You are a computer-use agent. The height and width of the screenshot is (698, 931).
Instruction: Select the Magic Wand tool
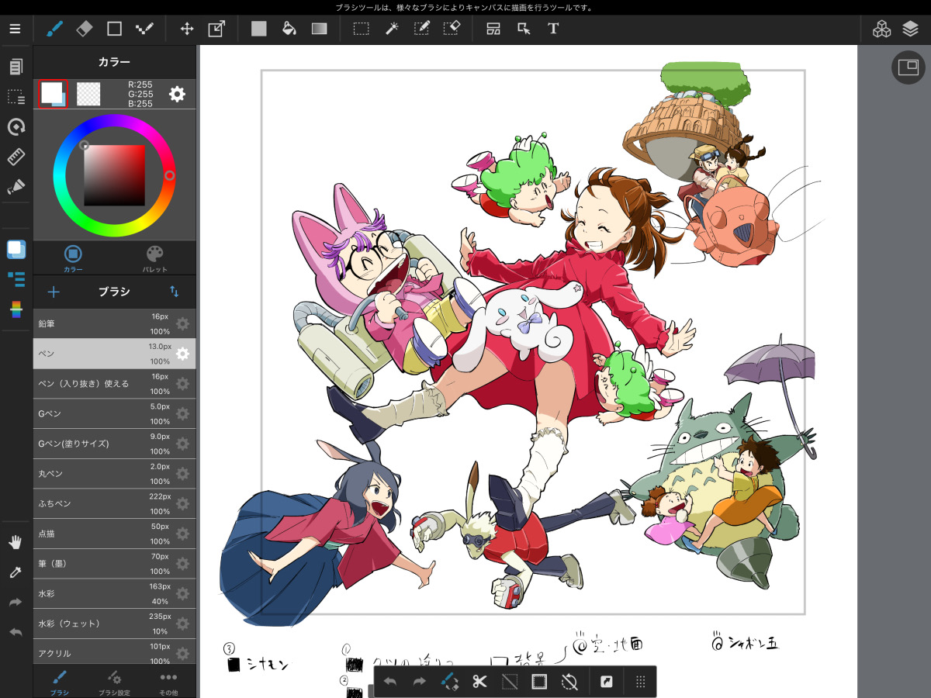click(392, 29)
